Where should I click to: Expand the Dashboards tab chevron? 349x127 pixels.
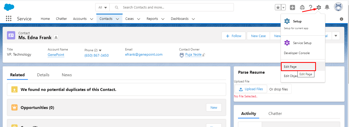coord(193,19)
